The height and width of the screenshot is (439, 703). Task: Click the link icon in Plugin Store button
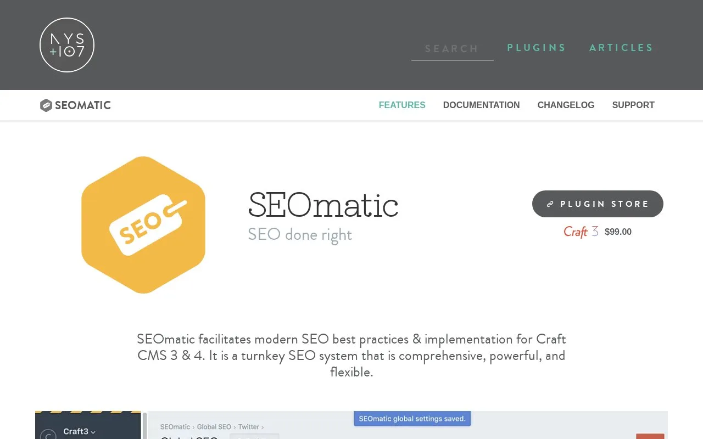tap(550, 204)
